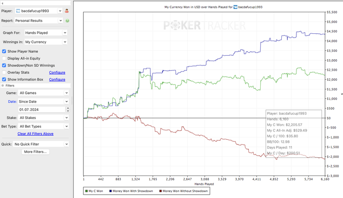Click 'My C All-In Adj: $529.49' info line
343x198 pixels.
pyautogui.click(x=287, y=131)
